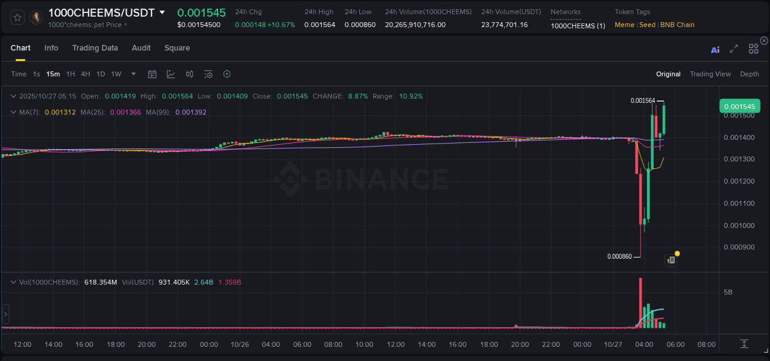This screenshot has width=770, height=361.
Task: Click the left-edge panel expand arrow
Action: click(x=5, y=314)
